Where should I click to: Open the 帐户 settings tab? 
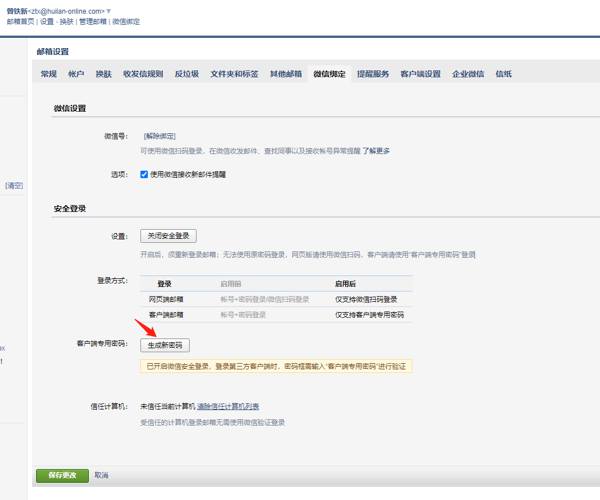76,74
